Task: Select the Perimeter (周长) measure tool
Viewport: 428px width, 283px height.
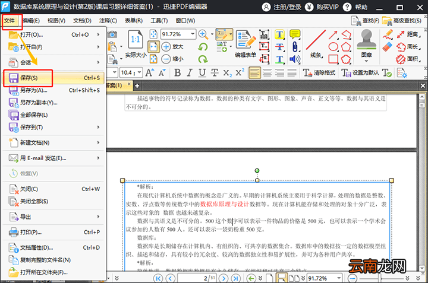Action: coord(407,47)
